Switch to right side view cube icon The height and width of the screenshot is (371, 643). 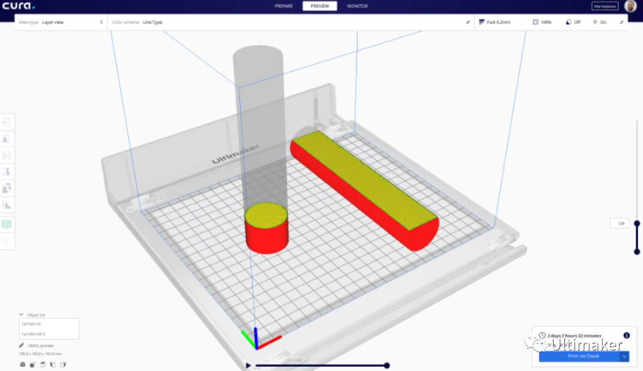63,364
